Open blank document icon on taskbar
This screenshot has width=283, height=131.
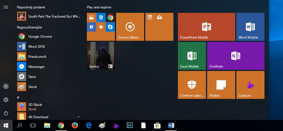pyautogui.click(x=143, y=125)
